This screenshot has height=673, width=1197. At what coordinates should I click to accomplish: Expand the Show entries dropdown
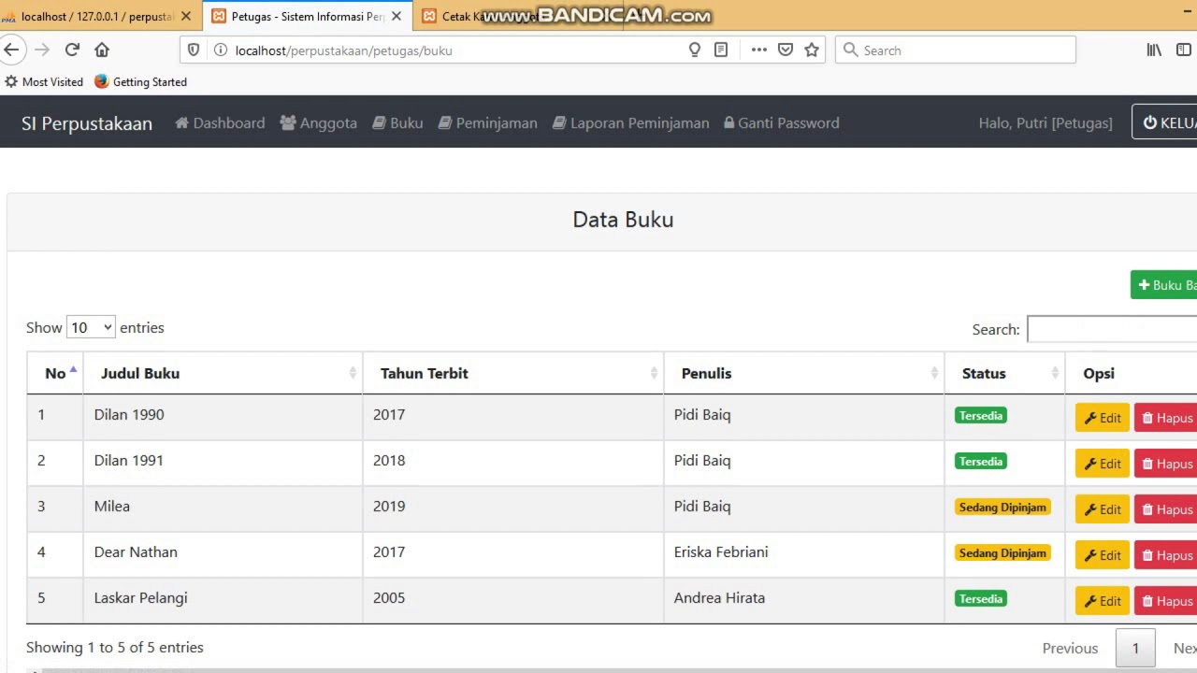91,328
